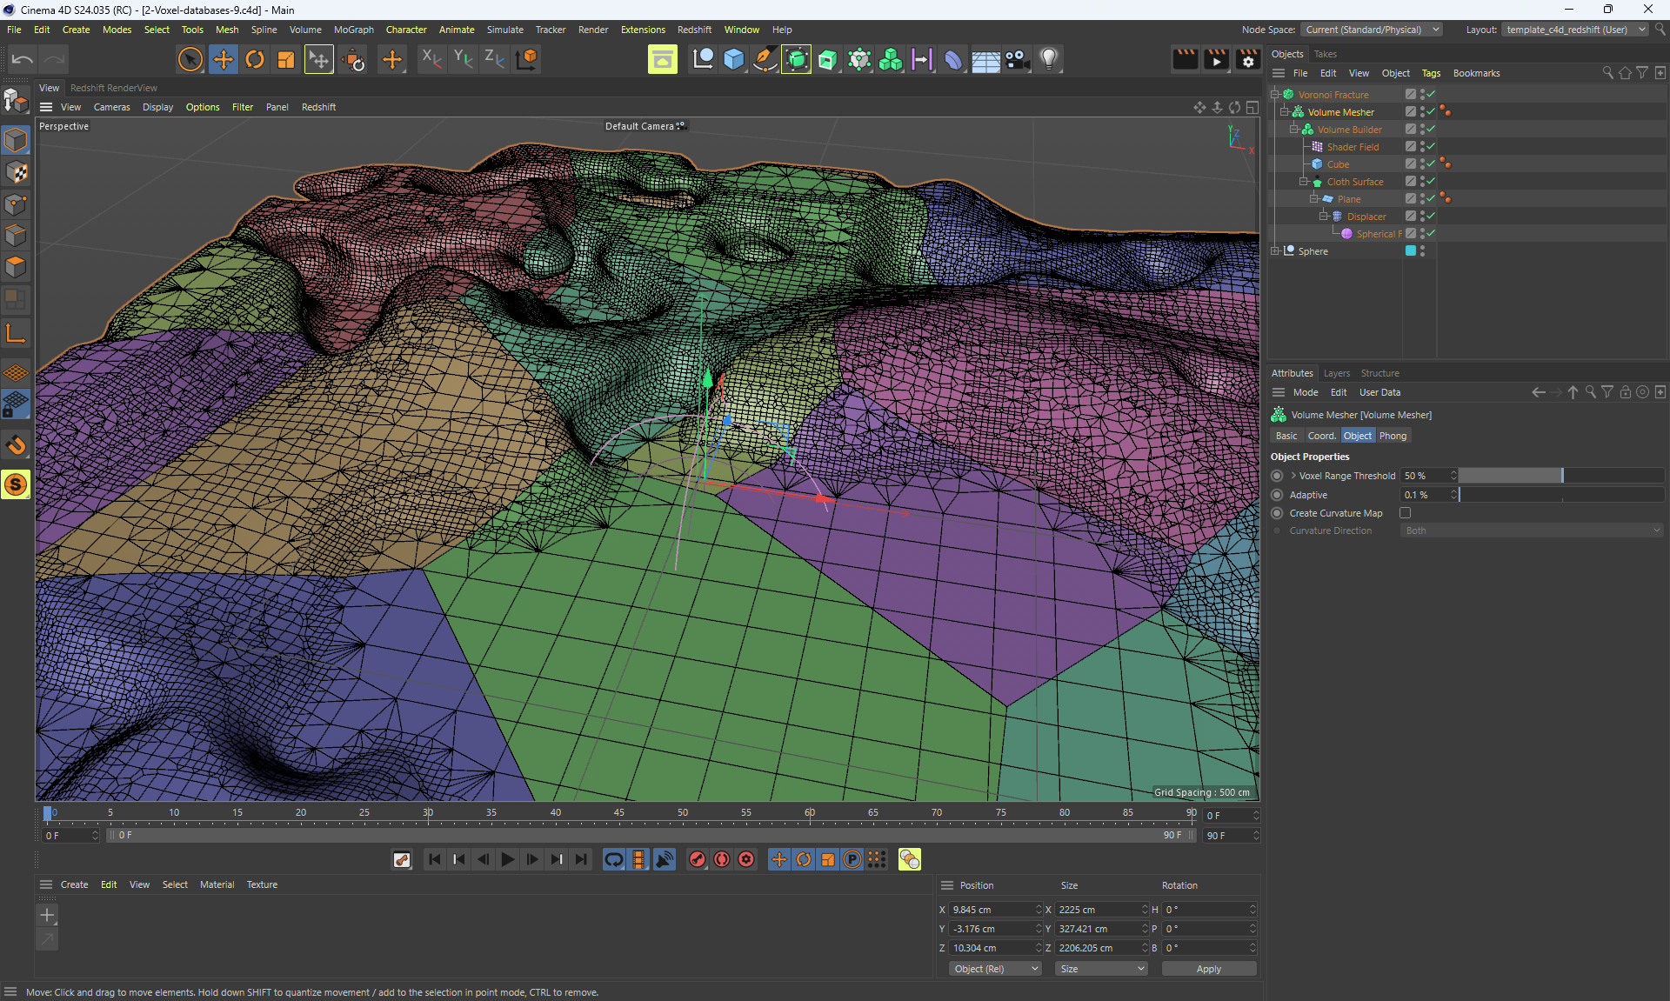Open the Node Space dropdown

pos(1371,30)
